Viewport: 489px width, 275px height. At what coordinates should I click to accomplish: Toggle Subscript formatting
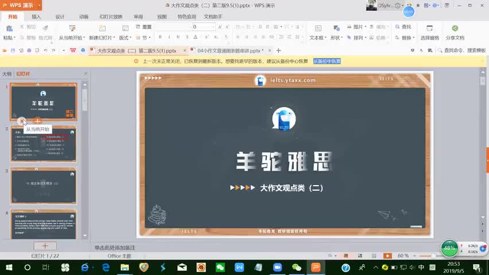tap(216, 37)
